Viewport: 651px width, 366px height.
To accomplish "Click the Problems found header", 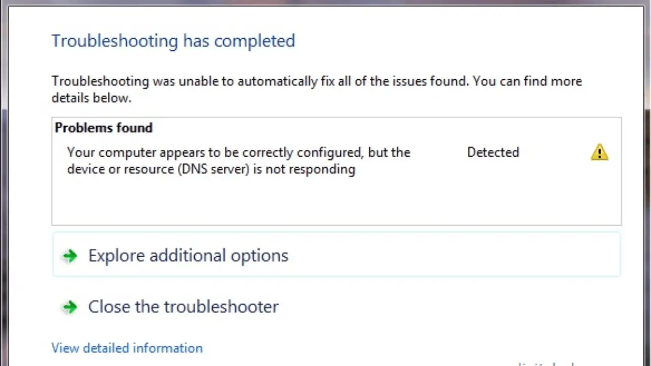I will pos(104,128).
